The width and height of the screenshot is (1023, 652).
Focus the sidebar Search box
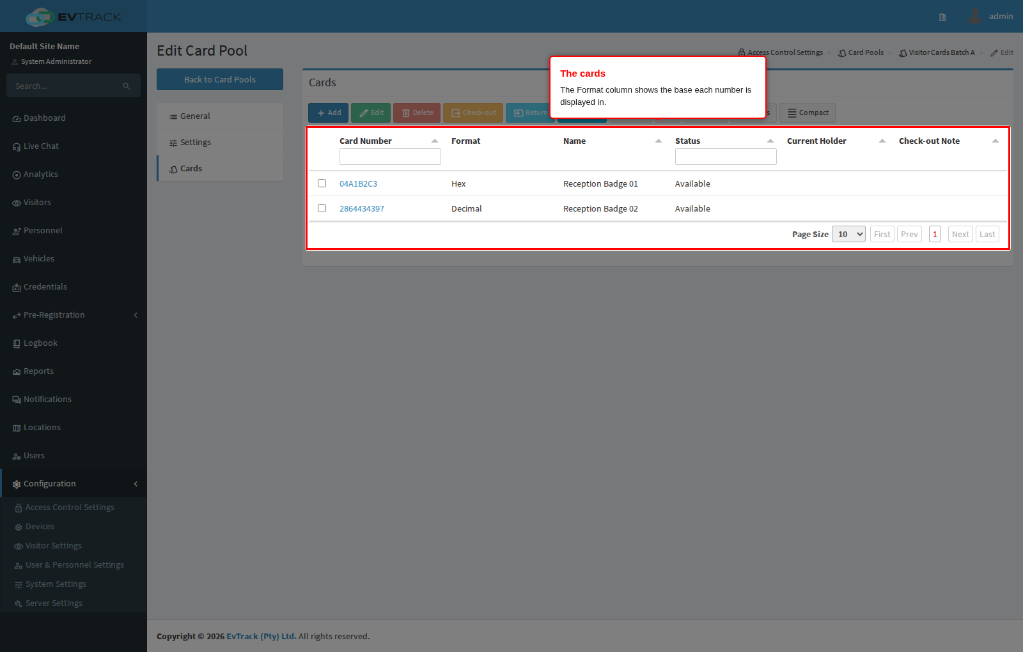coord(64,86)
